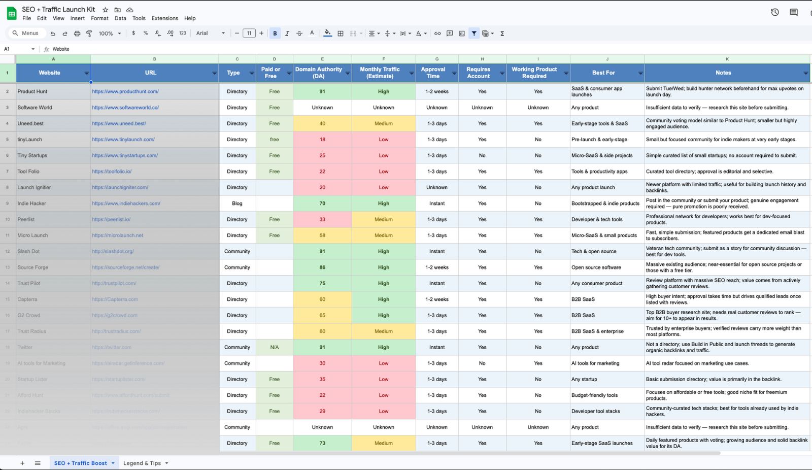Open the Extensions menu
Viewport: 812px width, 470px height.
pyautogui.click(x=164, y=18)
